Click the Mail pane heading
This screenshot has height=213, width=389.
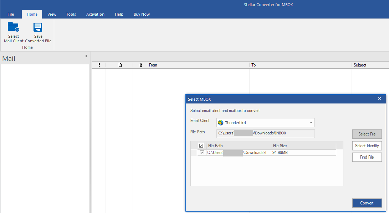[x=9, y=58]
